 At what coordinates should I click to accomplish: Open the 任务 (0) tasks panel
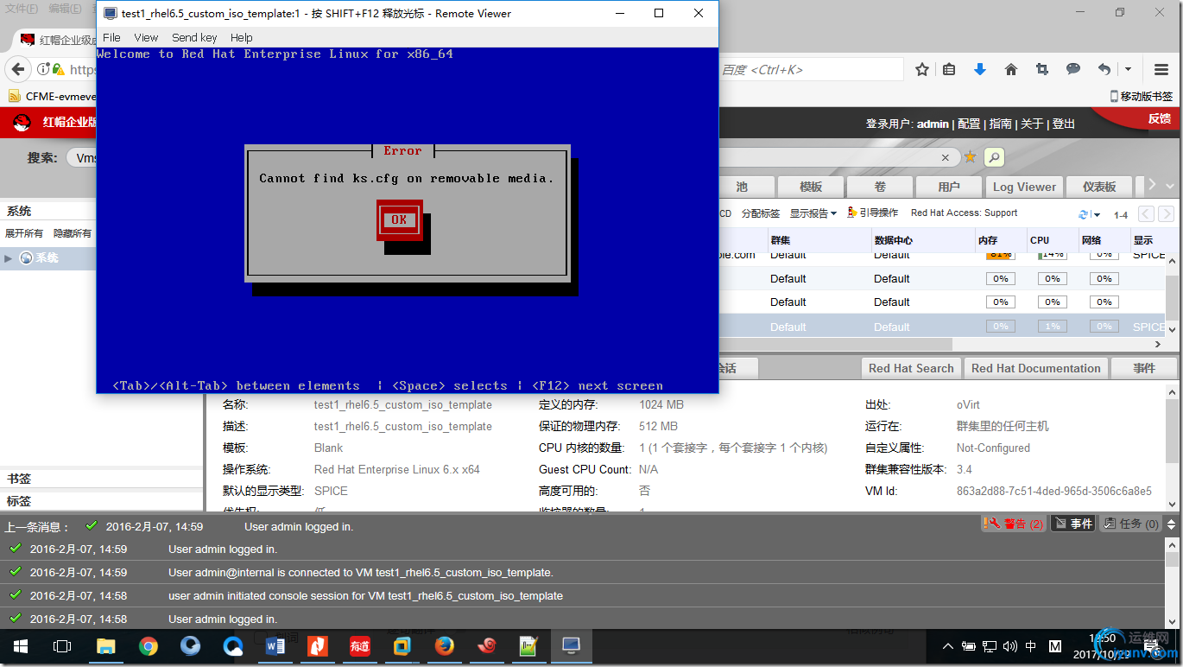pos(1130,524)
